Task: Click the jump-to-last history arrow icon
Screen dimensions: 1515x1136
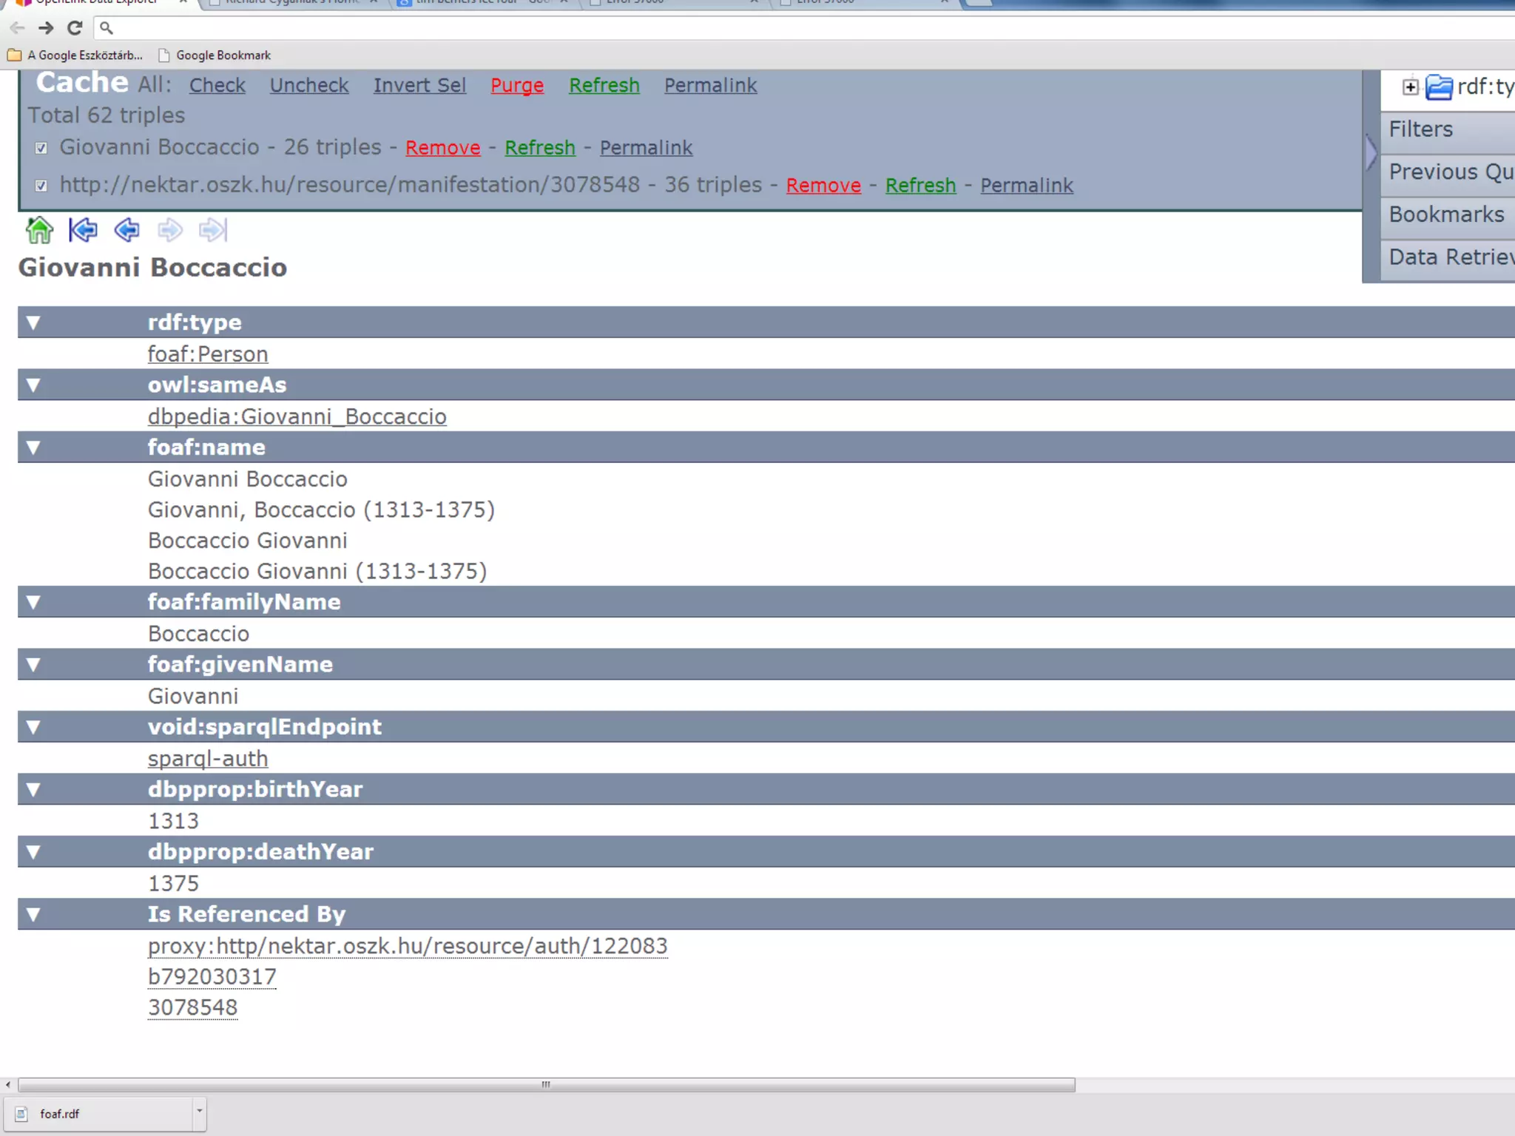Action: click(213, 230)
